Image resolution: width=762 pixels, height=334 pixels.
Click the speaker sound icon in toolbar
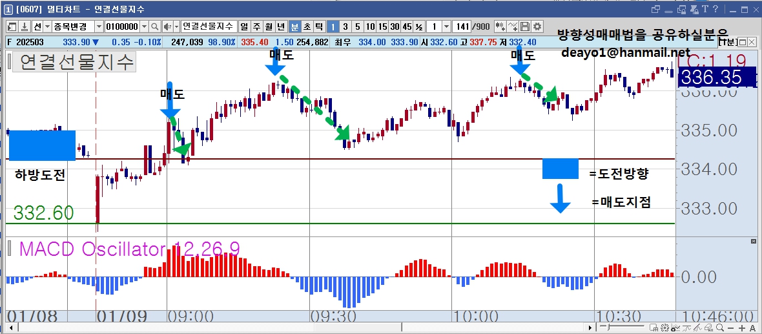click(x=167, y=26)
